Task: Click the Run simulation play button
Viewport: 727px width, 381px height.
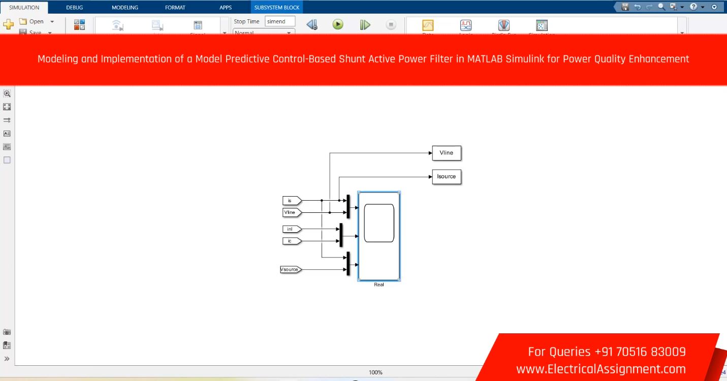Action: click(338, 24)
